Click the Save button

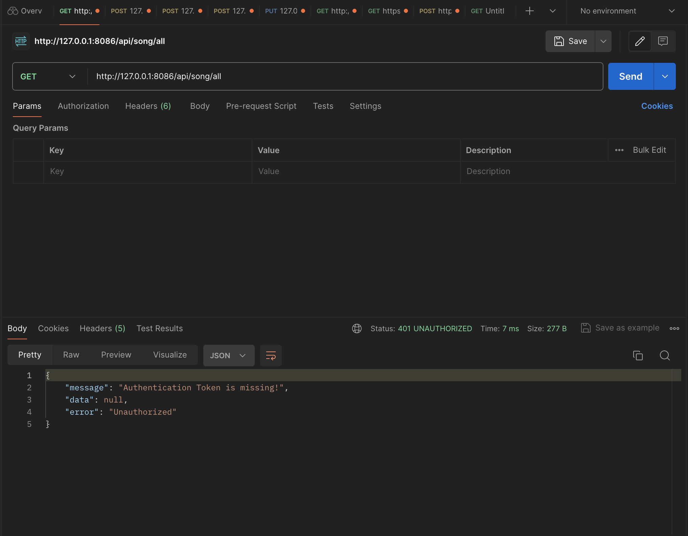(x=570, y=41)
